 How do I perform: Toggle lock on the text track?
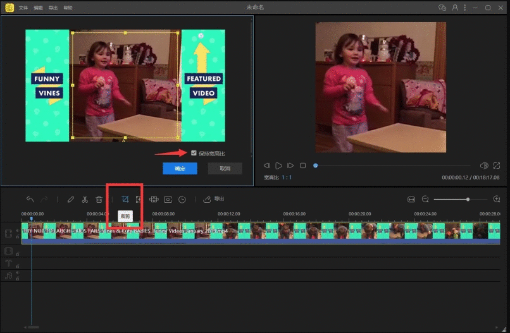pos(18,265)
